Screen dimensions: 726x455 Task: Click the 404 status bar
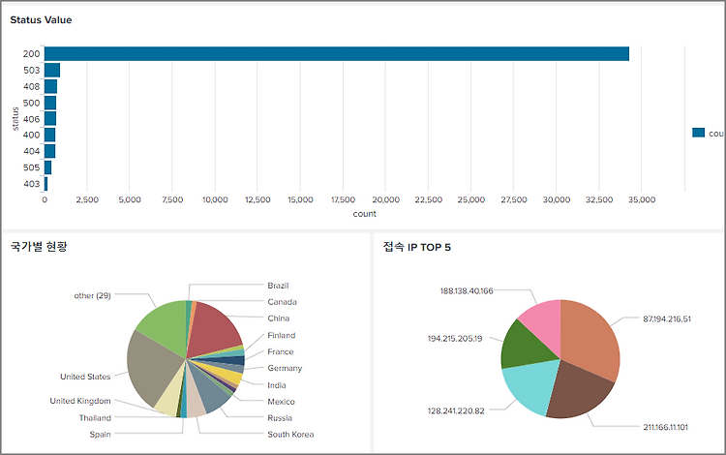pyautogui.click(x=50, y=151)
